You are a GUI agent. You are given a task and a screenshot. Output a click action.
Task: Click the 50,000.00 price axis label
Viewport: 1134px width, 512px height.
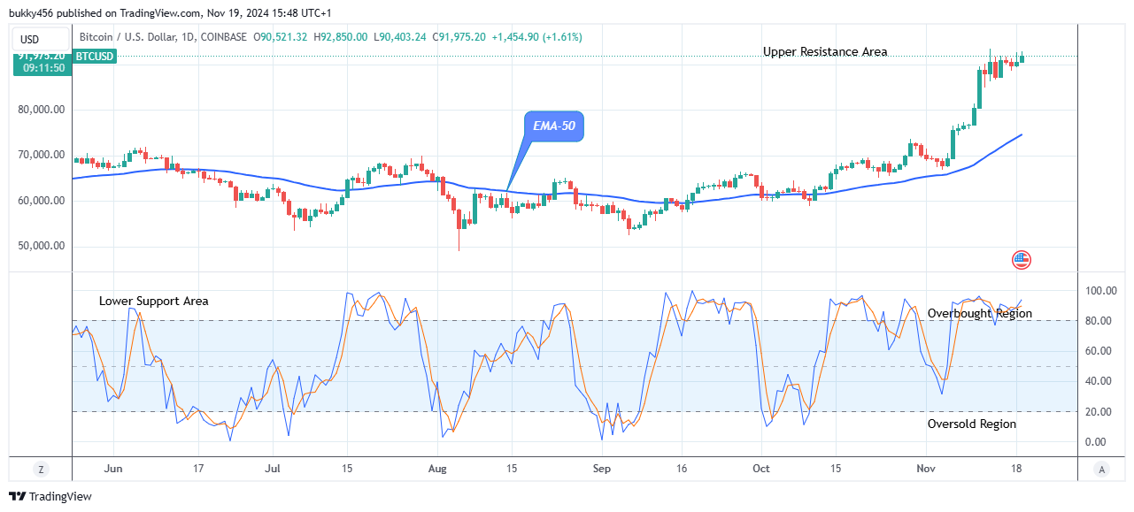pos(42,246)
